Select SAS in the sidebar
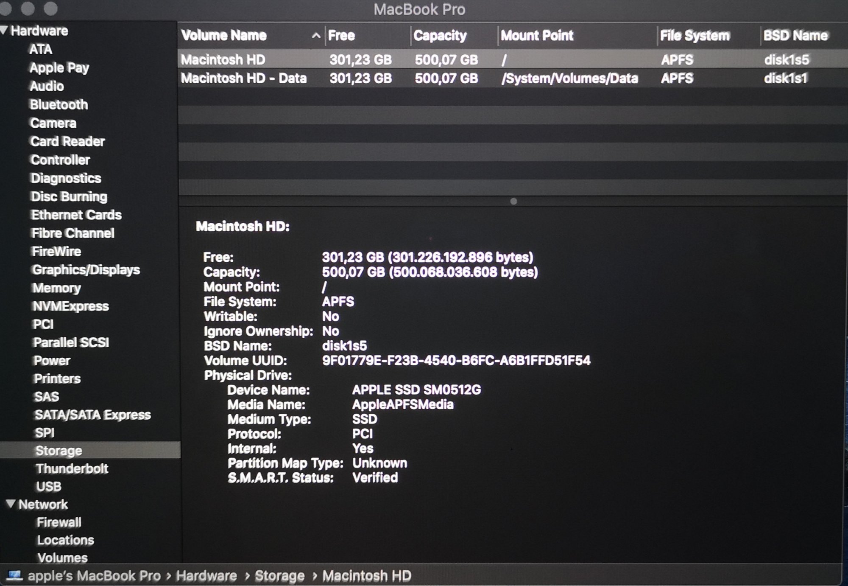Image resolution: width=848 pixels, height=586 pixels. click(x=47, y=396)
